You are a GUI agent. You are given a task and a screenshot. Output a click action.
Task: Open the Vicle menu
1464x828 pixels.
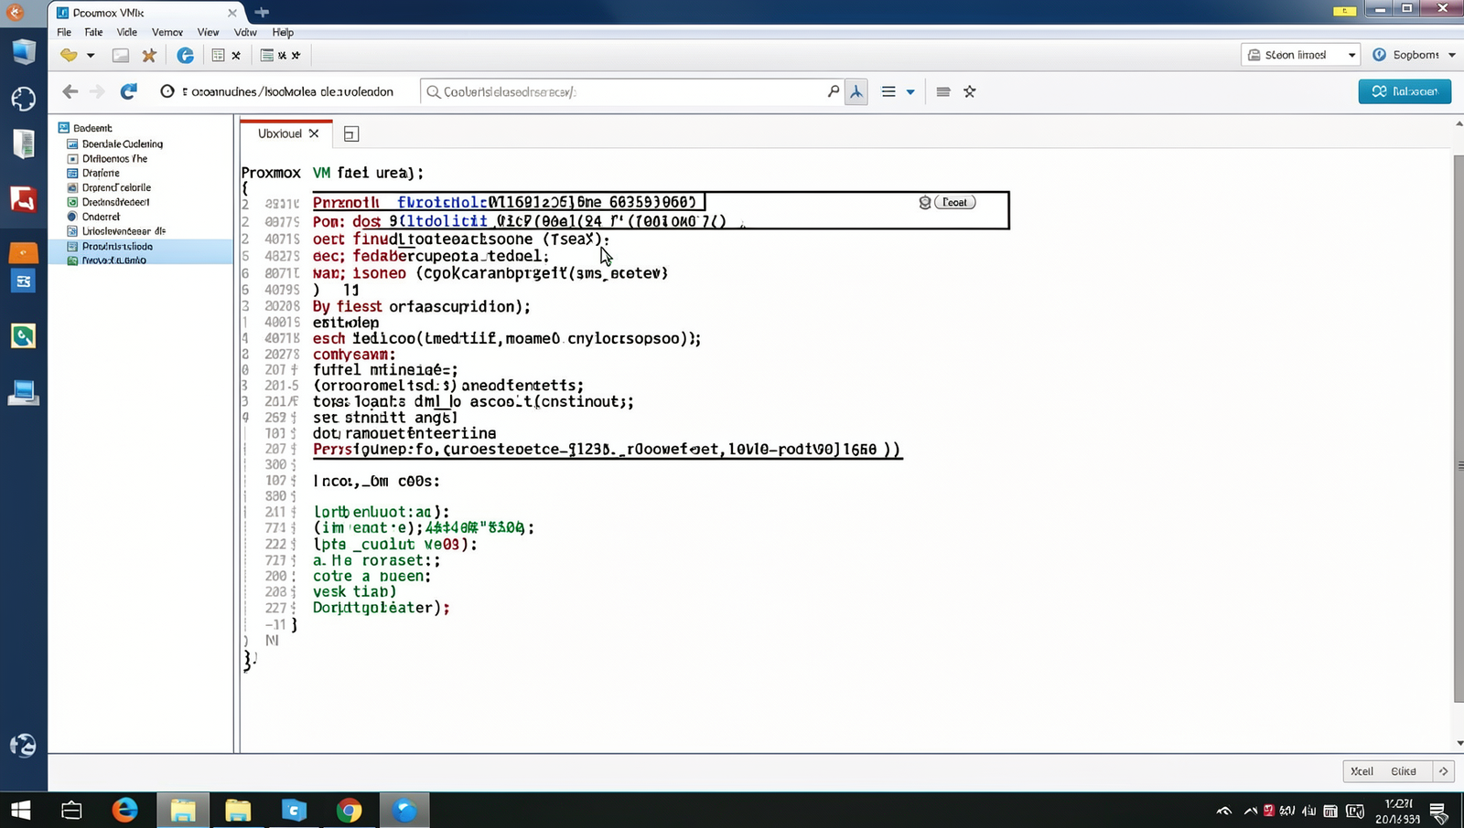tap(127, 32)
